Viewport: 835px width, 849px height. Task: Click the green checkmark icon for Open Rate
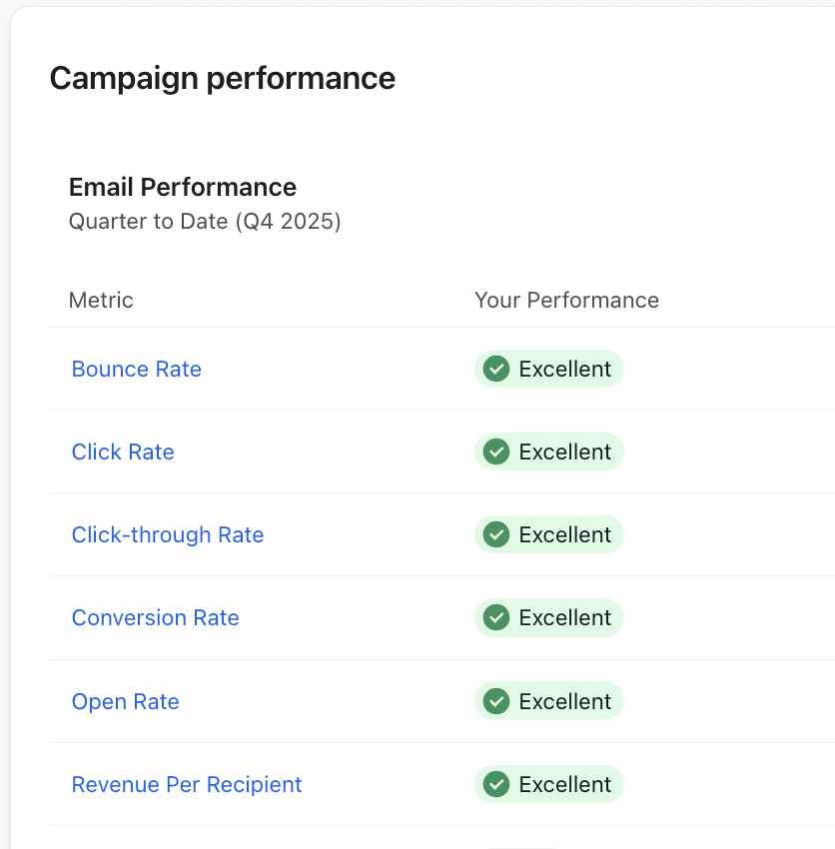click(496, 701)
